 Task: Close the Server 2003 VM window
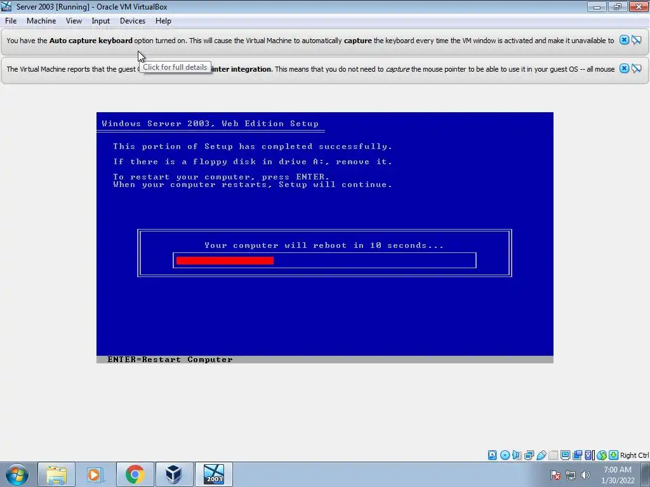(639, 6)
